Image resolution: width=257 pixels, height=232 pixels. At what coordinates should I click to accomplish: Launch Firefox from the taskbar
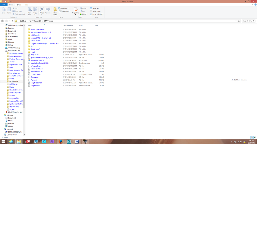pos(60,142)
